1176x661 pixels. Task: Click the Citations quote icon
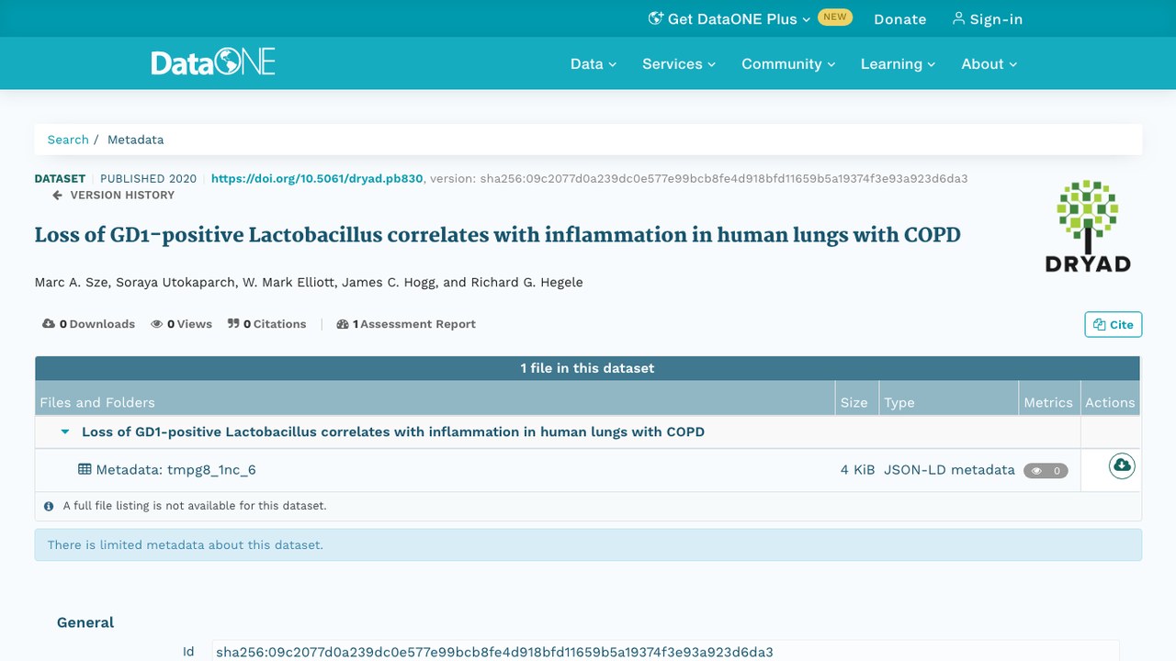pyautogui.click(x=233, y=324)
